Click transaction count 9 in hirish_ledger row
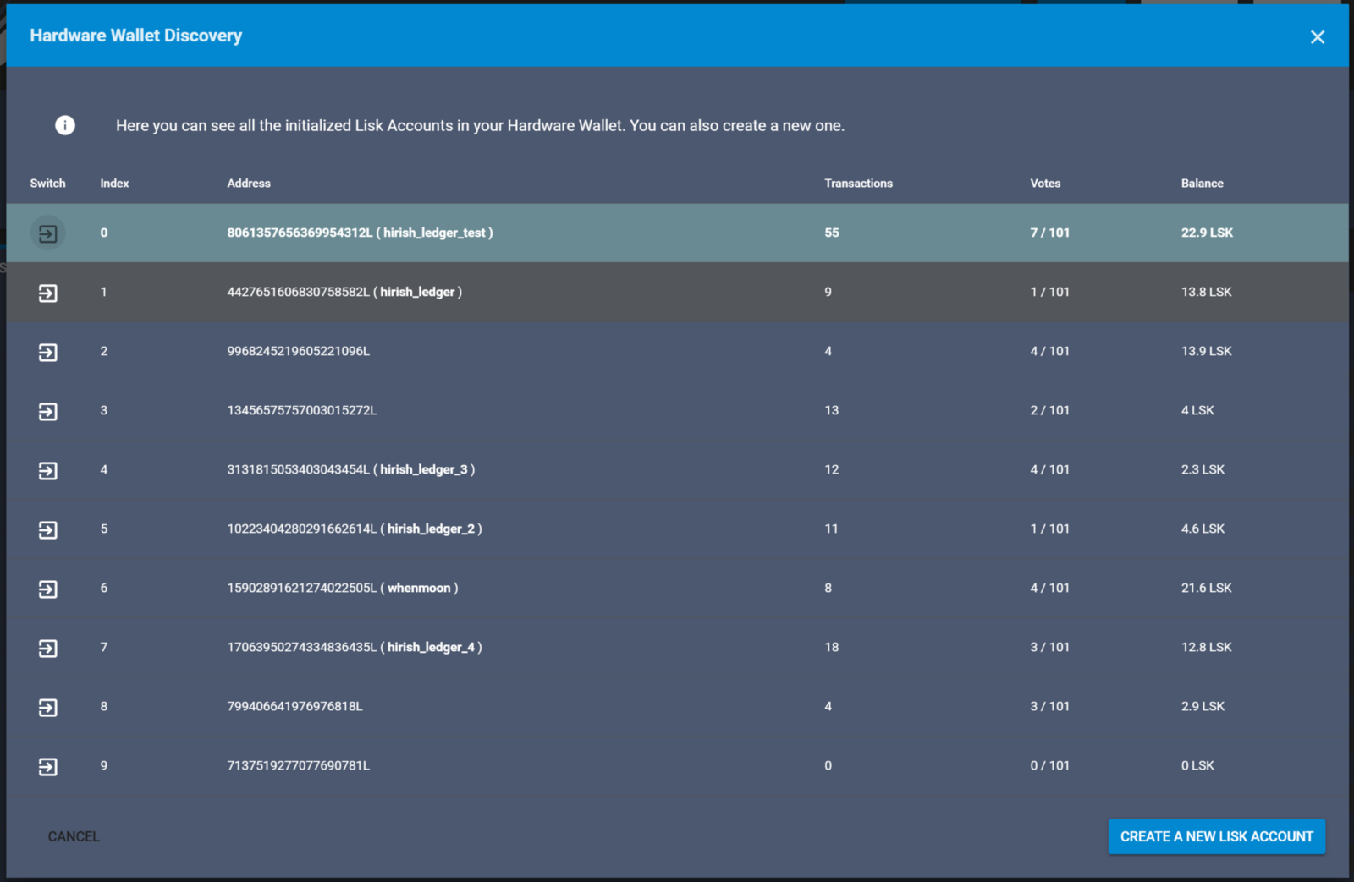This screenshot has width=1354, height=882. [828, 292]
